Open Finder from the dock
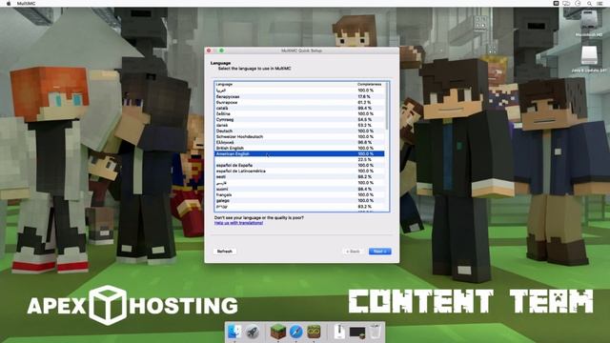 point(234,332)
